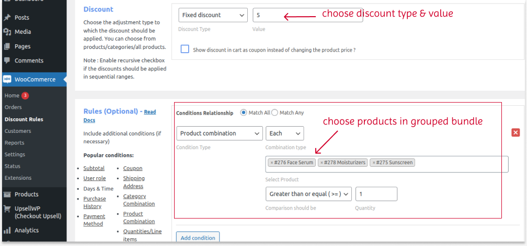527x246 pixels.
Task: Click the Add condition button
Action: point(198,238)
